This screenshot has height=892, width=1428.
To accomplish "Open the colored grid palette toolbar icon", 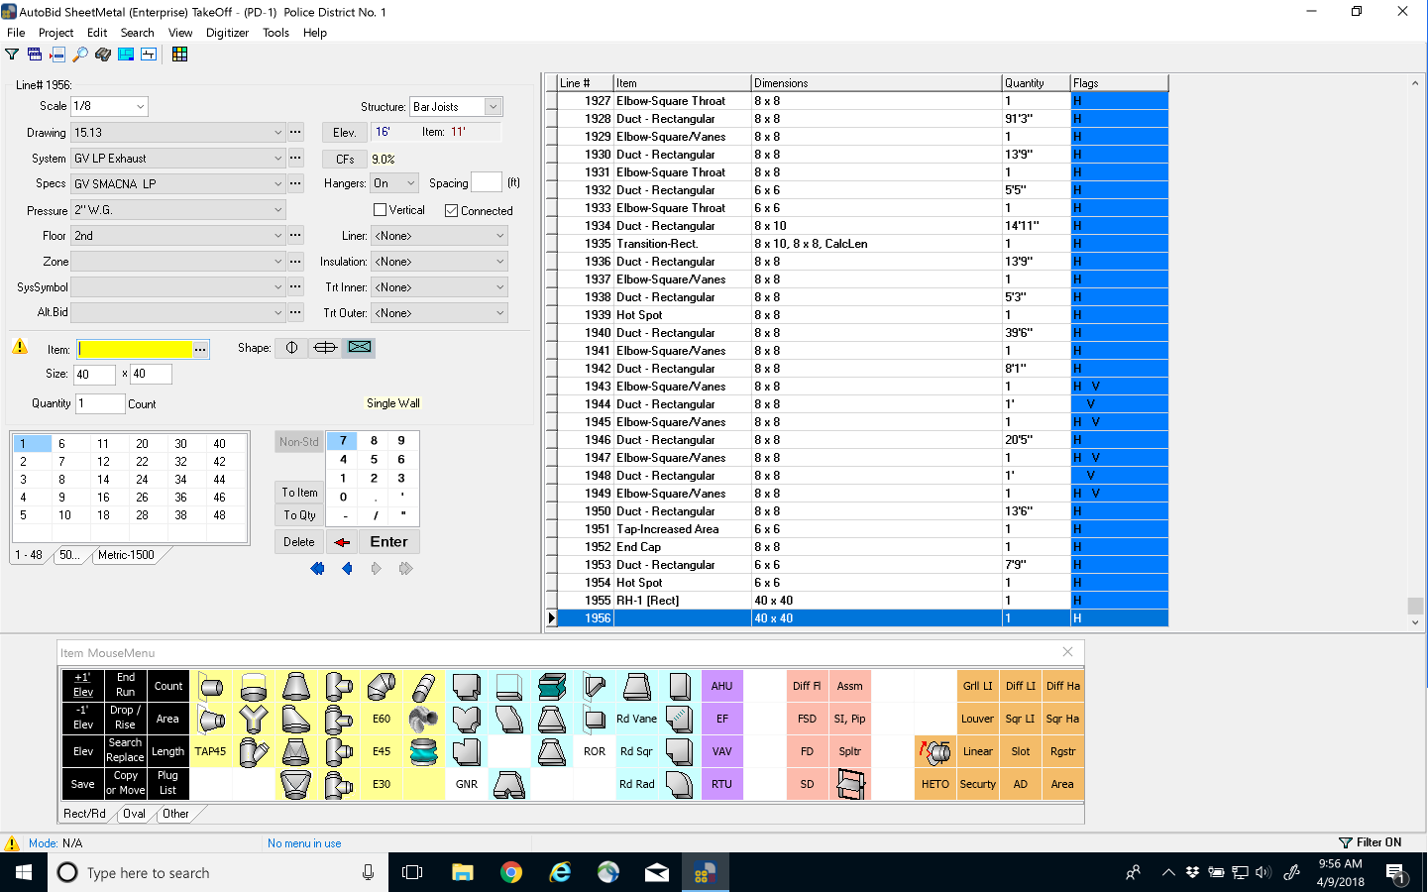I will click(x=179, y=54).
